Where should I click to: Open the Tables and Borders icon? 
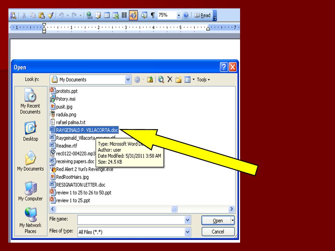[x=98, y=15]
